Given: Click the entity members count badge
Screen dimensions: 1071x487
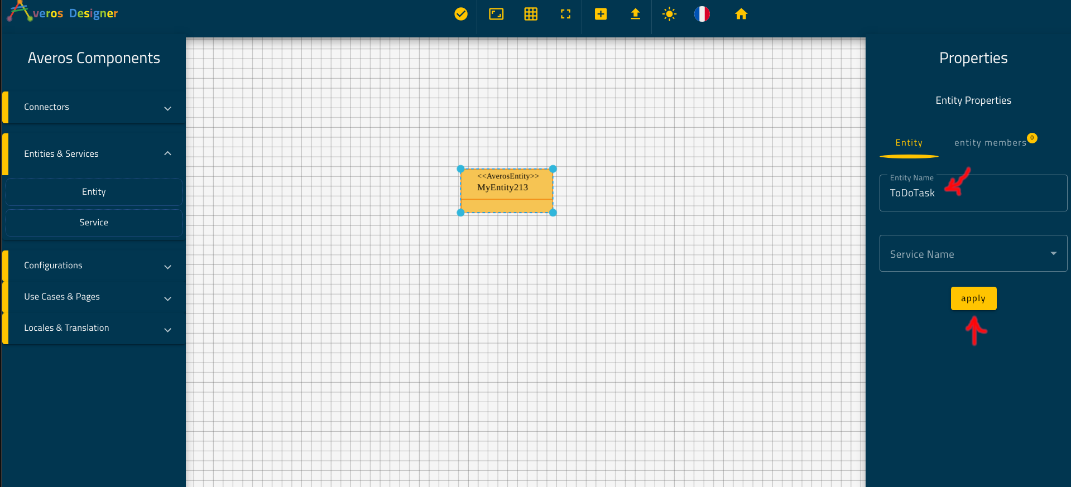Looking at the screenshot, I should pos(1032,138).
